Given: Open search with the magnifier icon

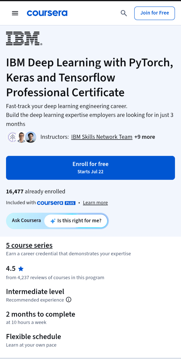Looking at the screenshot, I should [x=124, y=13].
